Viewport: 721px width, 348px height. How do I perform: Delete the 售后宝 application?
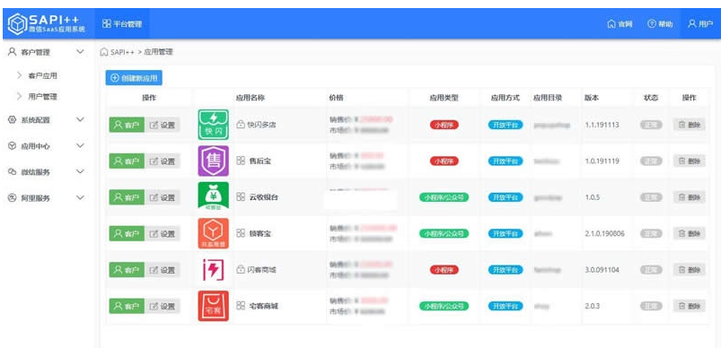690,161
